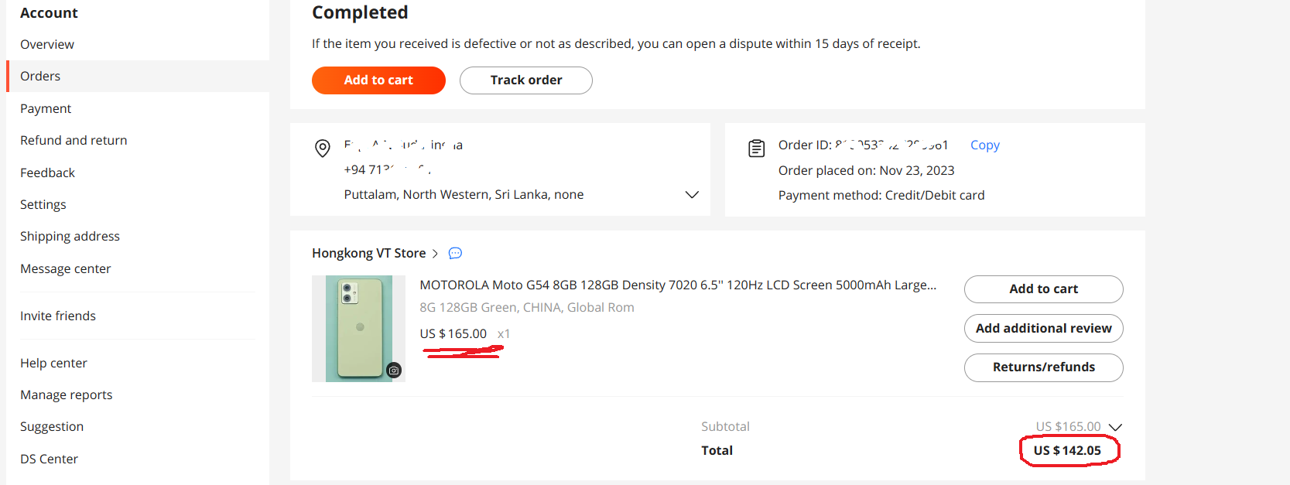Open the Moto G54 product thumbnail
The width and height of the screenshot is (1290, 485).
click(358, 329)
